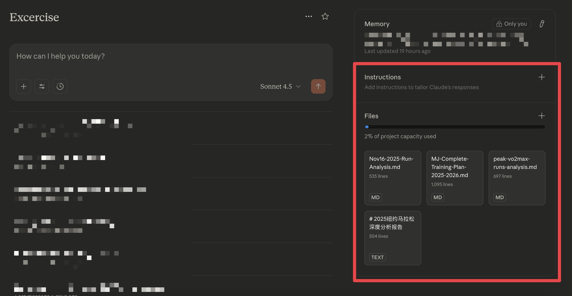Screen dimensions: 572x296
Task: Add instructions using the plus icon
Action: point(542,77)
